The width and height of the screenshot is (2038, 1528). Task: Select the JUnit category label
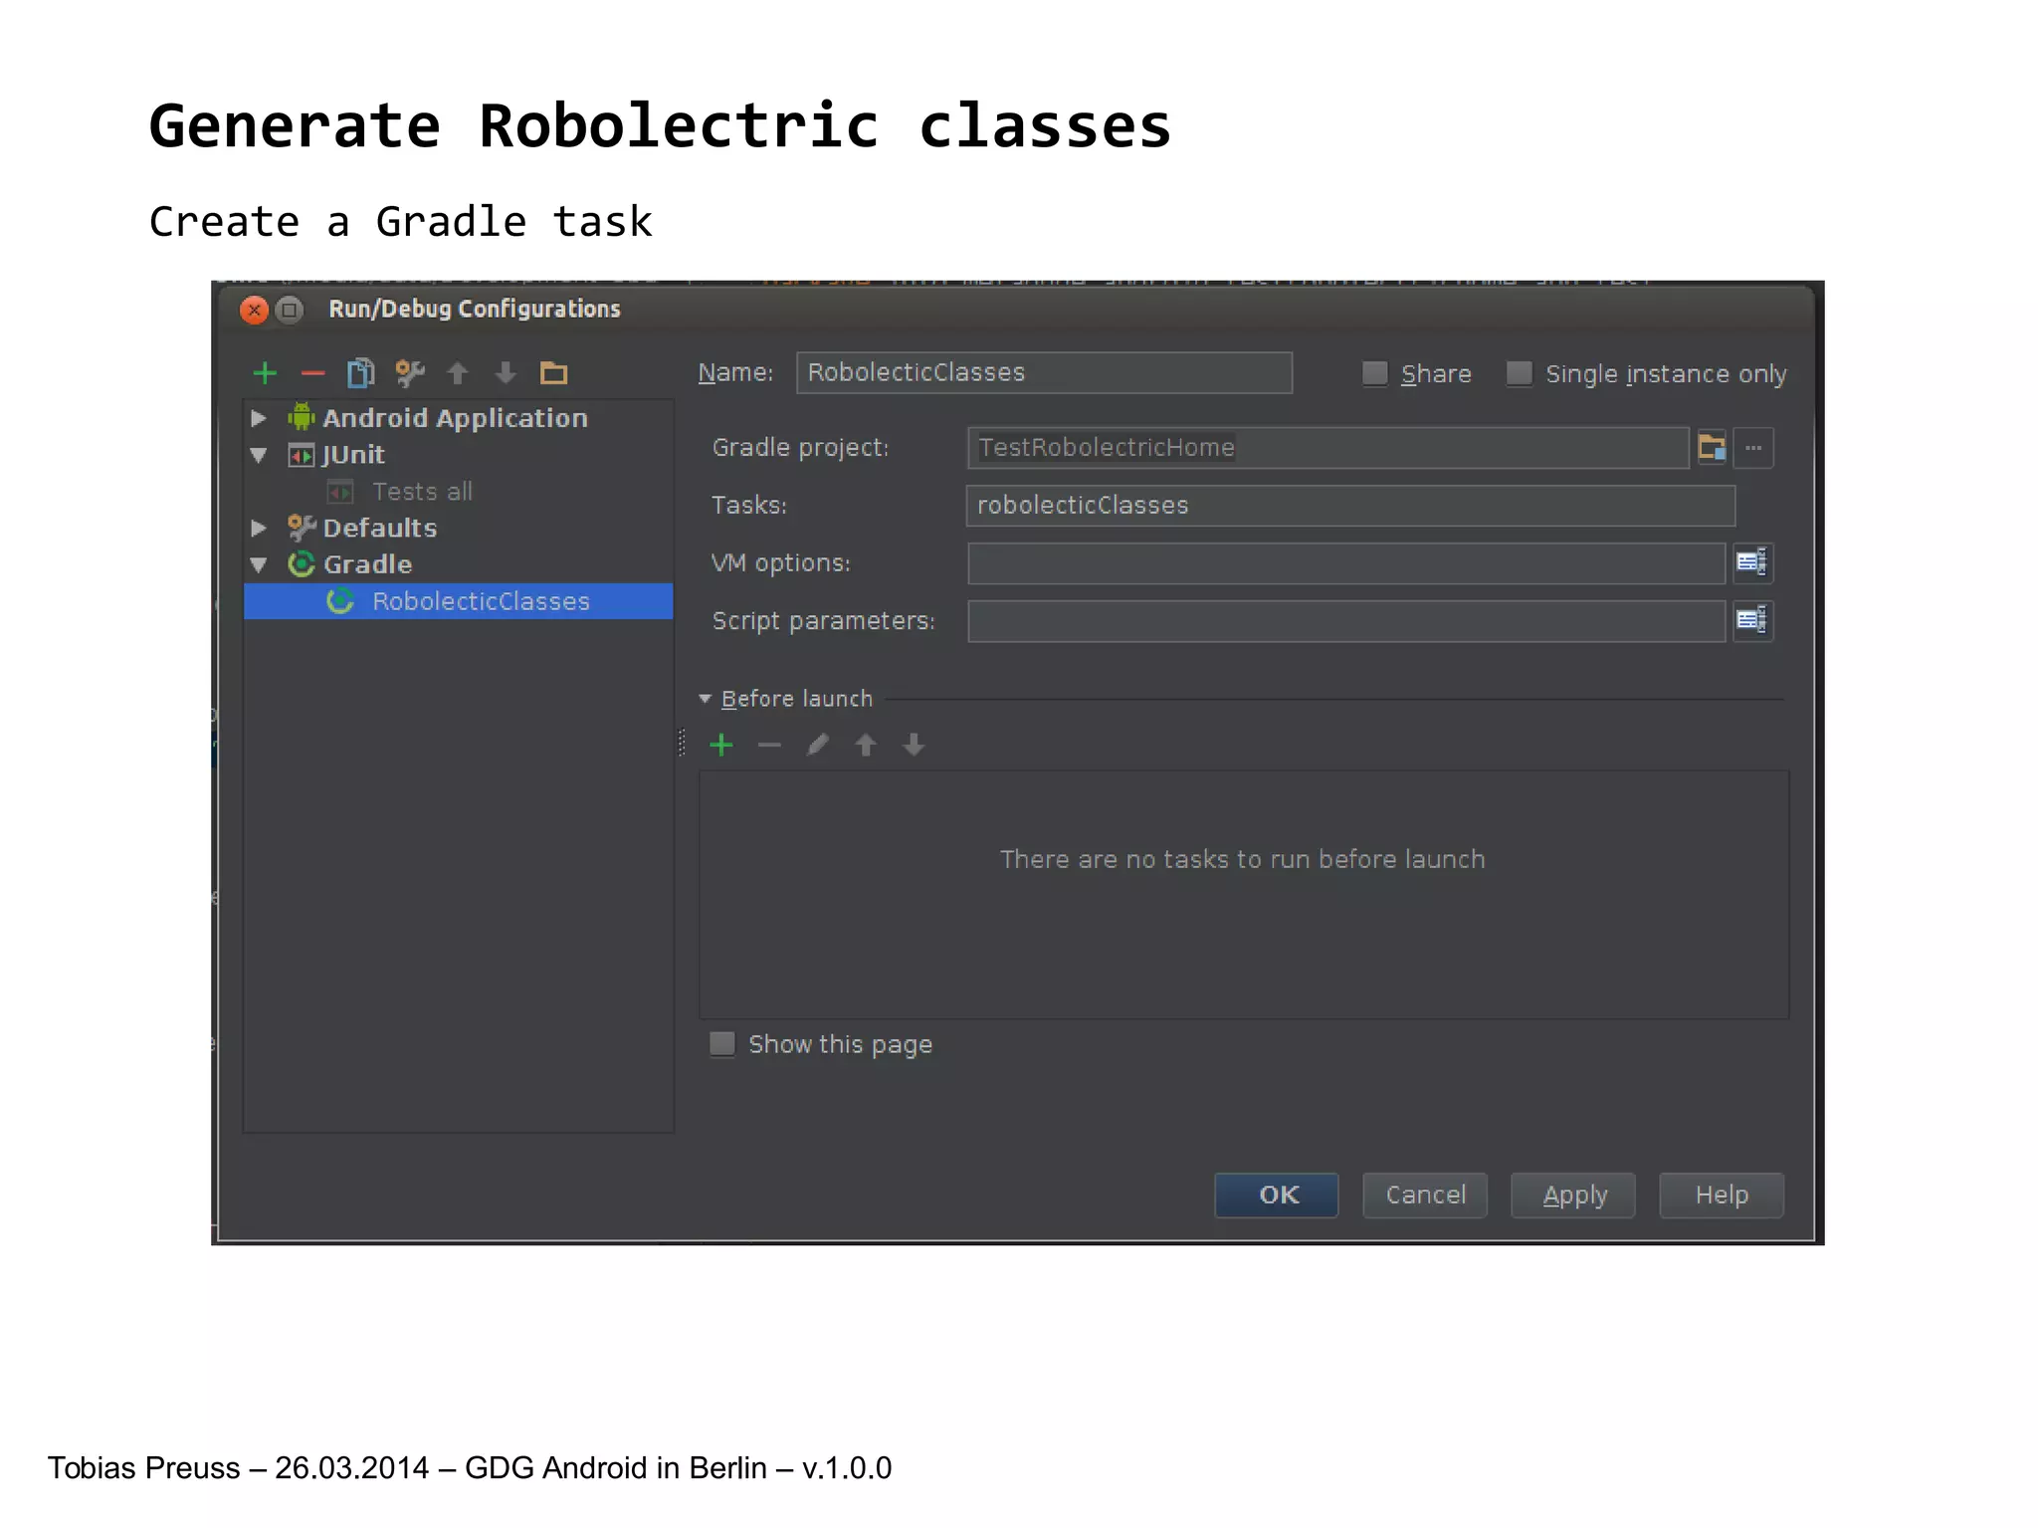point(352,455)
